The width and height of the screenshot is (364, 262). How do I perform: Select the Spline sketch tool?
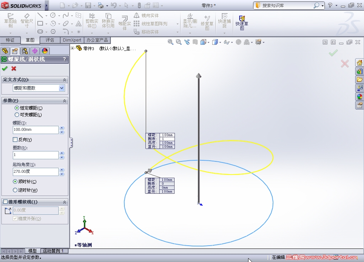click(x=66, y=15)
